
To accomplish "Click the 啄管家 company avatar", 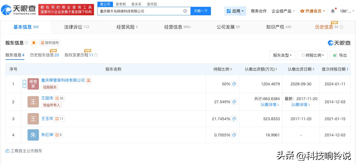I will (x=33, y=84).
